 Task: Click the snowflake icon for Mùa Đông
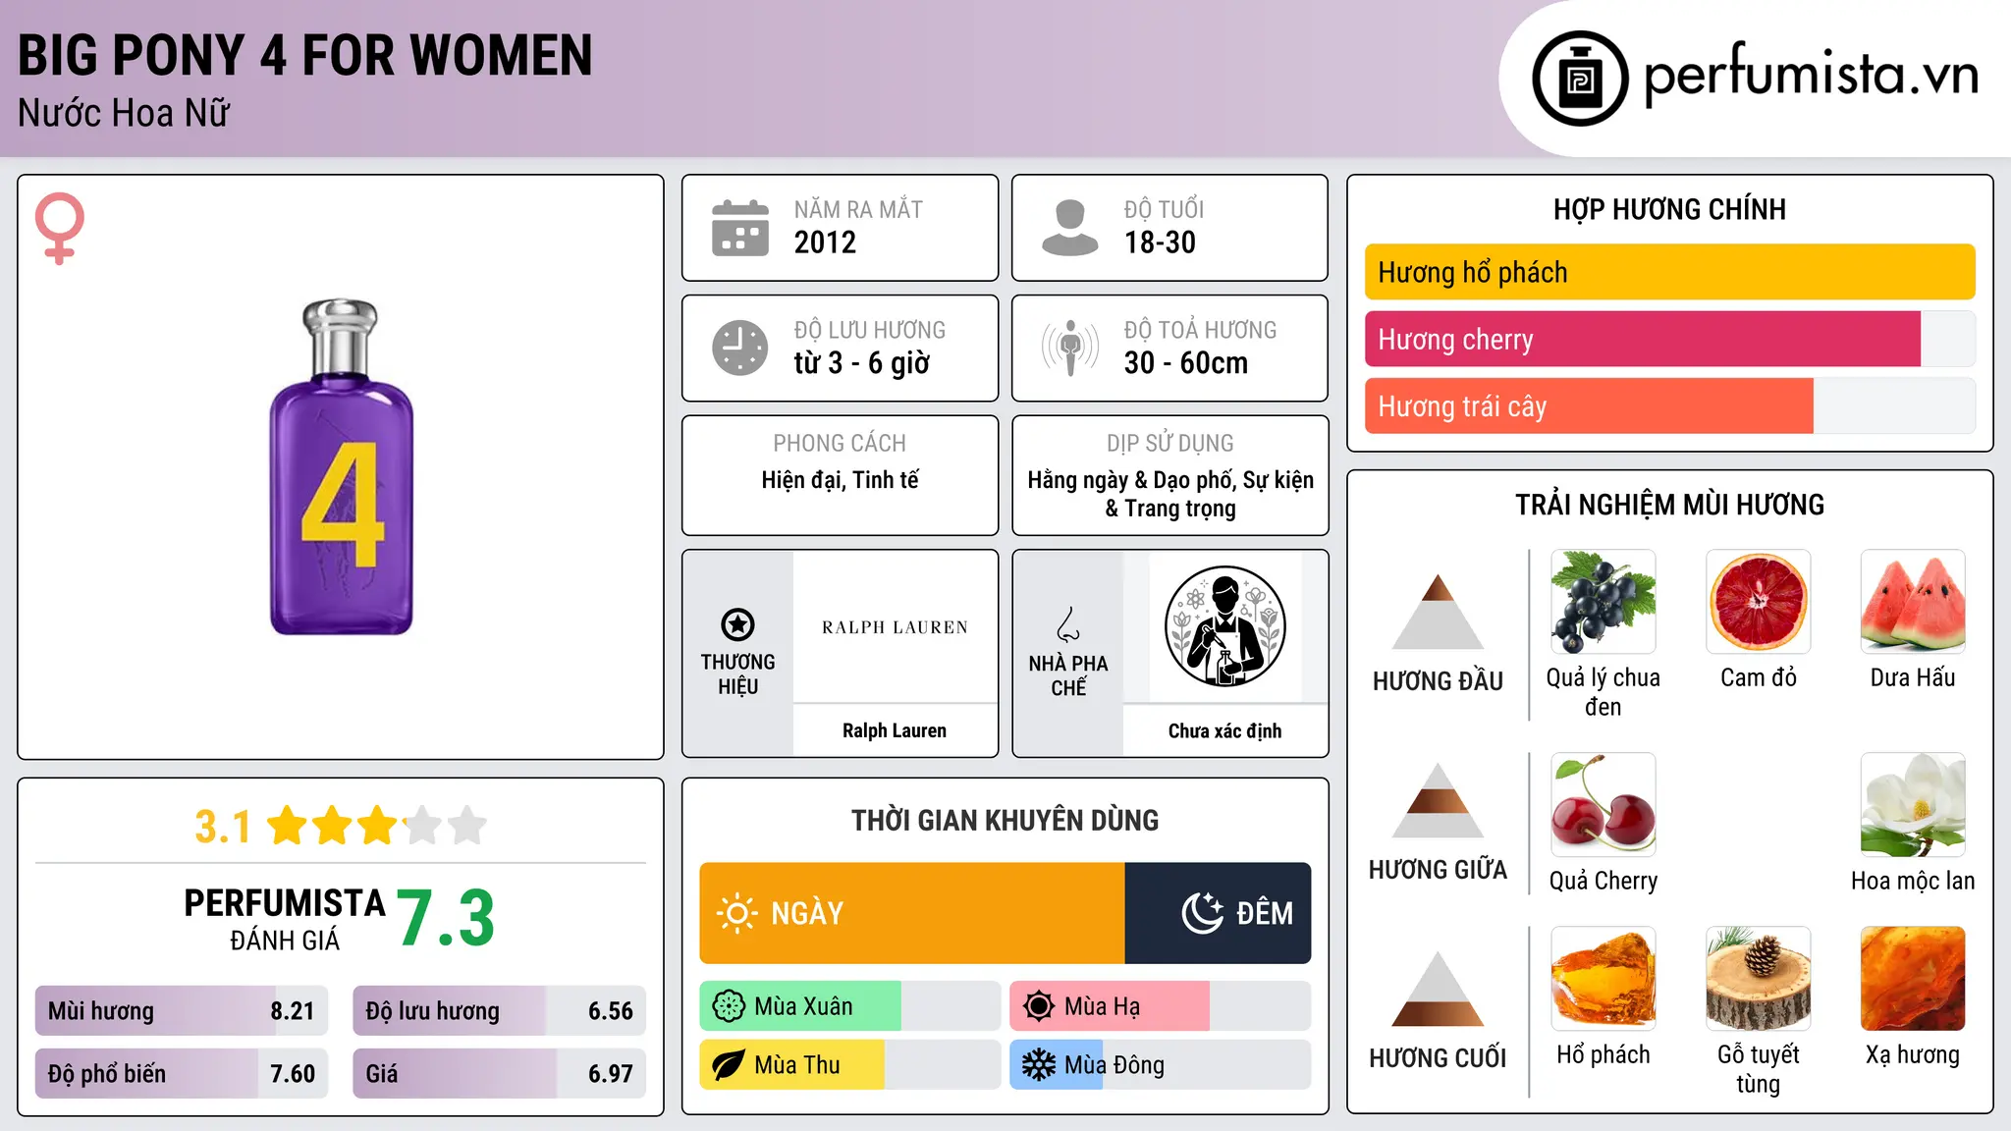(x=1039, y=1065)
